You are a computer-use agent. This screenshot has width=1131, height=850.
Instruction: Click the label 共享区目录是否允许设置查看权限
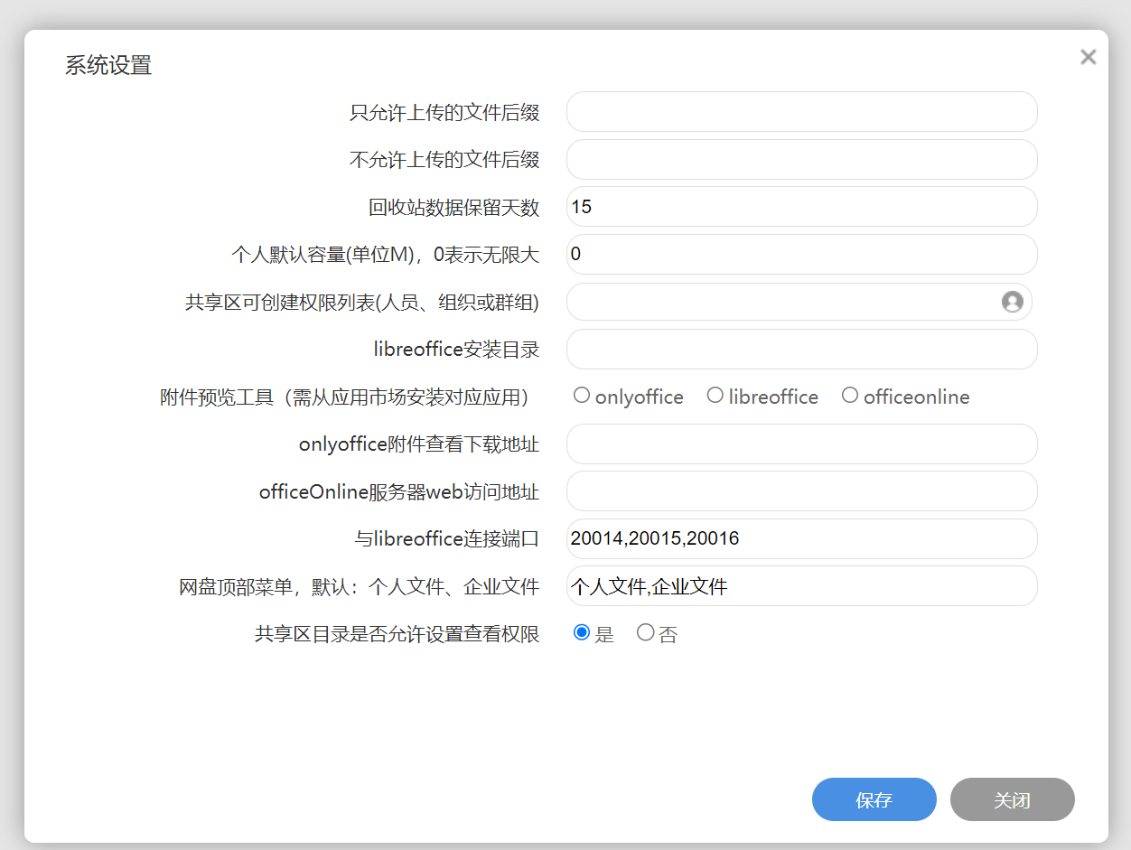pyautogui.click(x=397, y=634)
